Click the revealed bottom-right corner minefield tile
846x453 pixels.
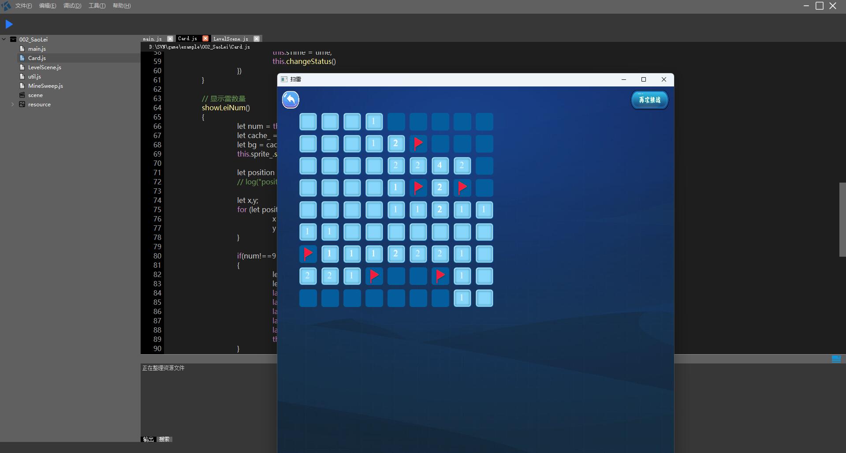[484, 298]
